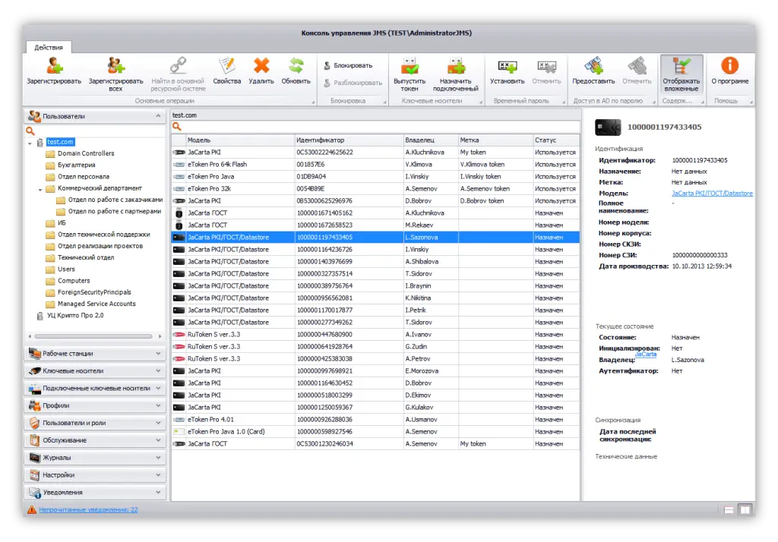Click the search icon above the token table
The height and width of the screenshot is (542, 778).
pos(176,127)
